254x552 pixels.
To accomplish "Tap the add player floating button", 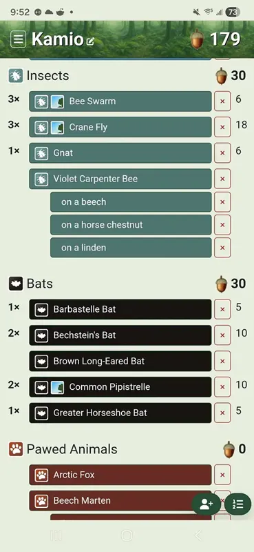I will [207, 504].
